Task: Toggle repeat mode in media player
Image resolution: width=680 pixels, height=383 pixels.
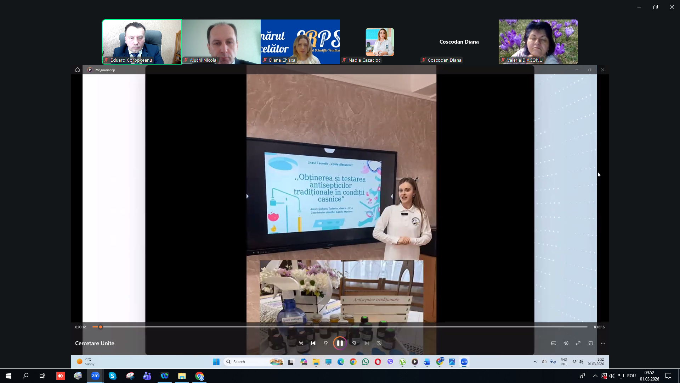Action: [x=379, y=343]
